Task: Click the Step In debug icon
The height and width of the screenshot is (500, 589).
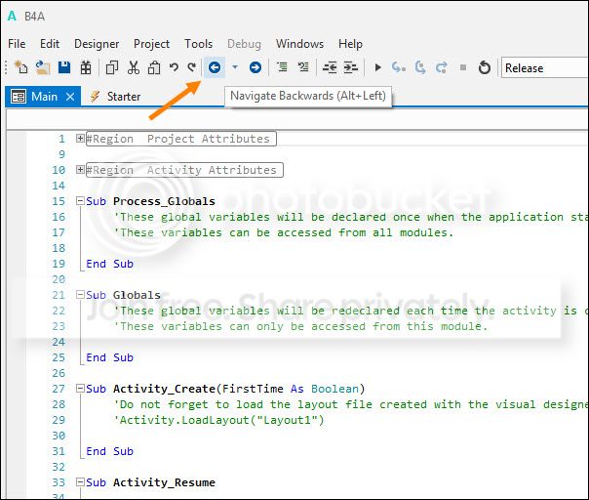Action: [x=398, y=67]
